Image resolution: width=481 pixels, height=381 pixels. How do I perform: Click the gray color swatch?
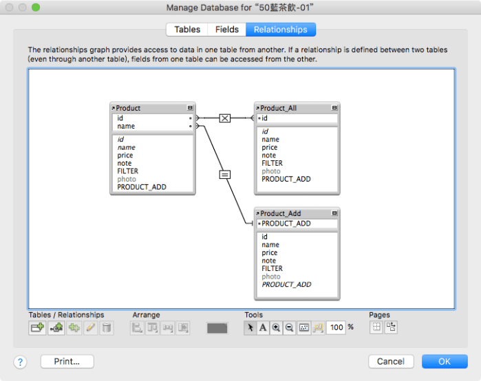click(x=217, y=328)
